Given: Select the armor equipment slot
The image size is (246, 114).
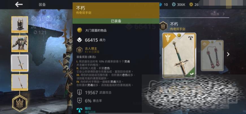Looking at the screenshot, I should coord(19,43).
